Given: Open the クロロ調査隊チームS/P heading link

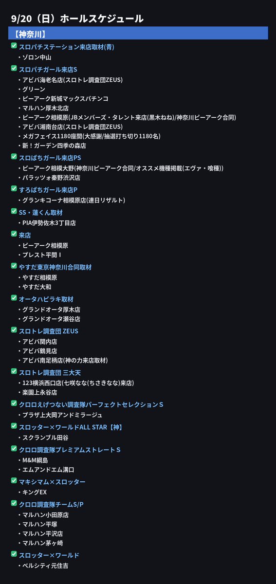Looking at the screenshot, I should tap(52, 504).
